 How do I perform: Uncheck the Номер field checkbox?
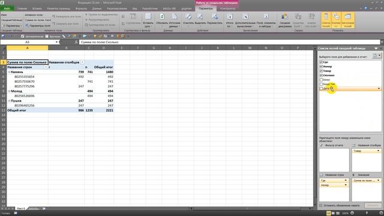321,67
